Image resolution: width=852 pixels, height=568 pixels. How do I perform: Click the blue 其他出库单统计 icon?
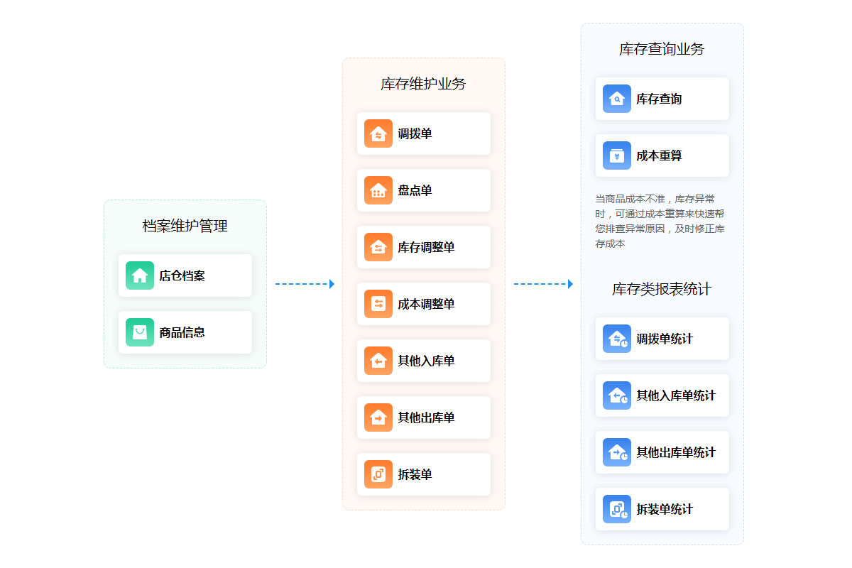pos(617,452)
